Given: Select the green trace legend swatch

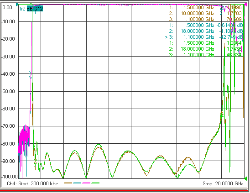Looking at the screenshot, I should point(95,183).
